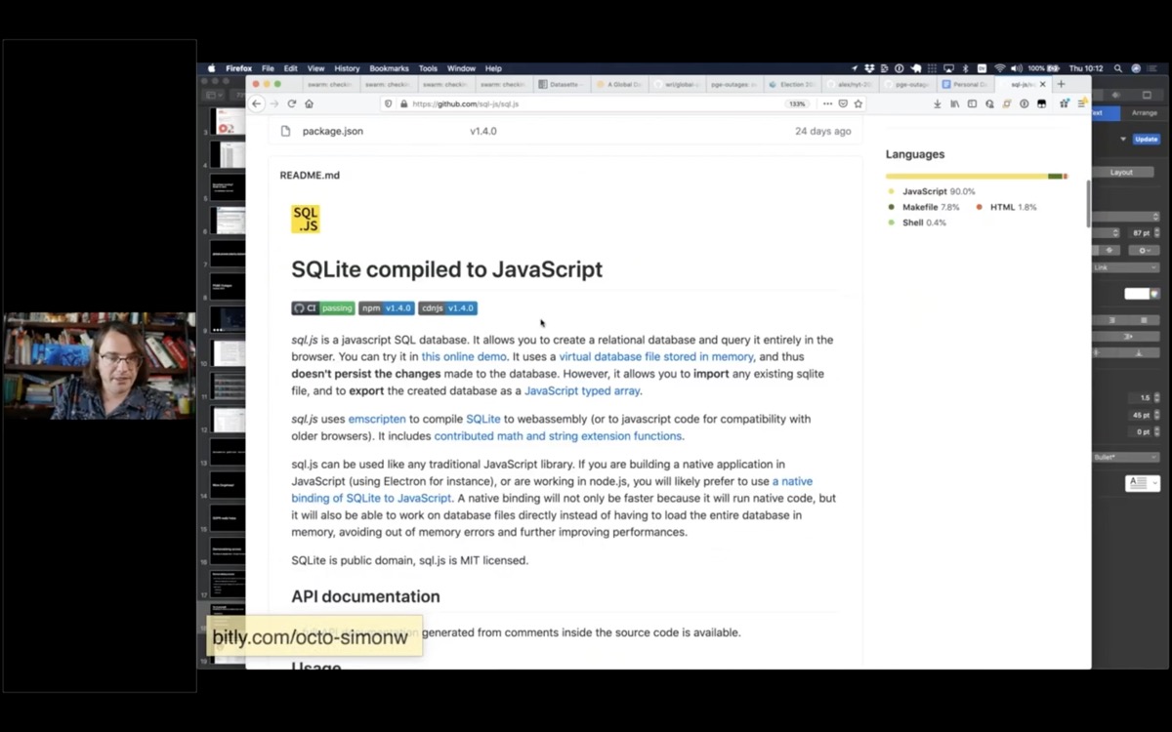Open the Bookmarks menu
The height and width of the screenshot is (732, 1172).
click(389, 68)
